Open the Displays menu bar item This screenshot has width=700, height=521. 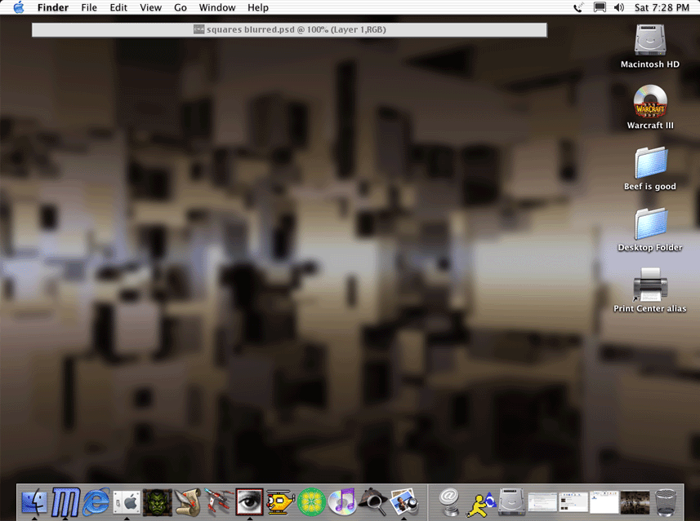point(600,7)
